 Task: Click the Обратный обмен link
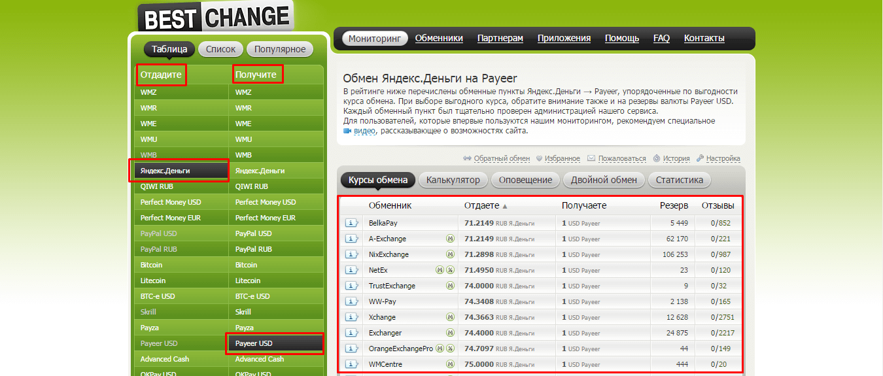pos(501,158)
